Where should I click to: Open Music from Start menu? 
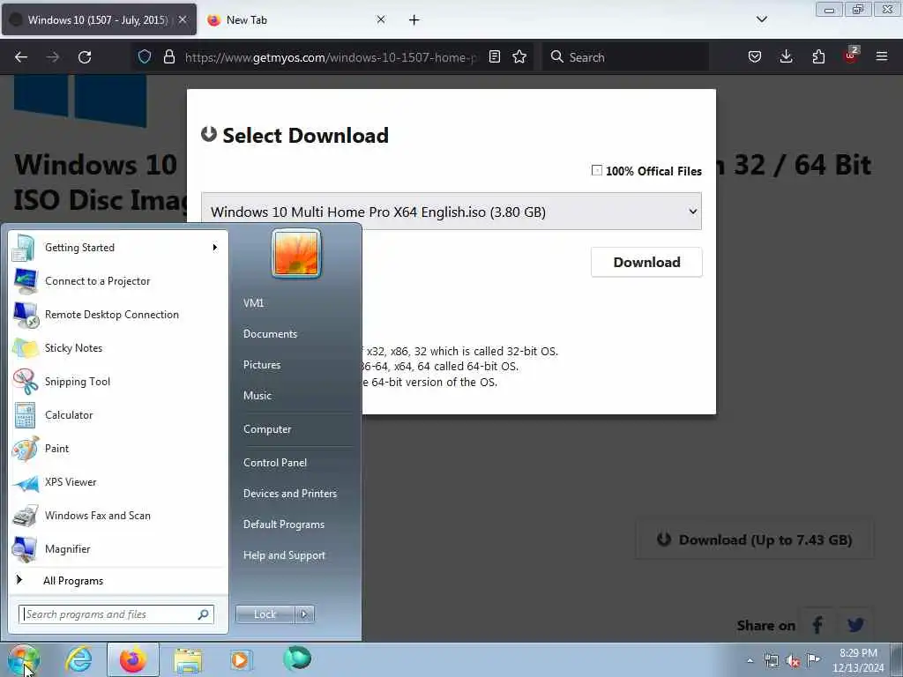tap(295, 396)
